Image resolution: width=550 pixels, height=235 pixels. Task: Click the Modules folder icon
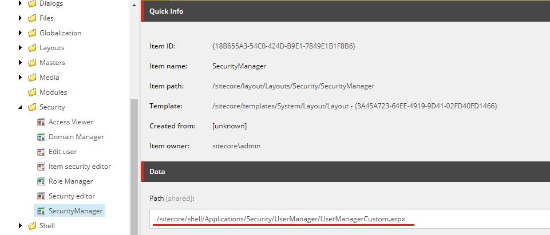(32, 92)
